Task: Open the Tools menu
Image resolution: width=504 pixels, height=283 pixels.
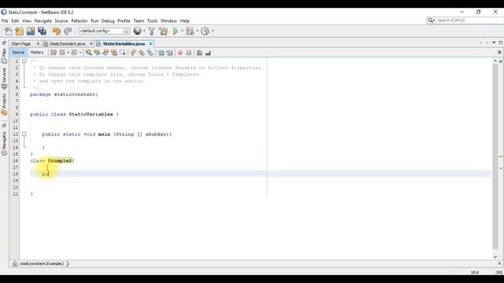Action: pyautogui.click(x=152, y=21)
